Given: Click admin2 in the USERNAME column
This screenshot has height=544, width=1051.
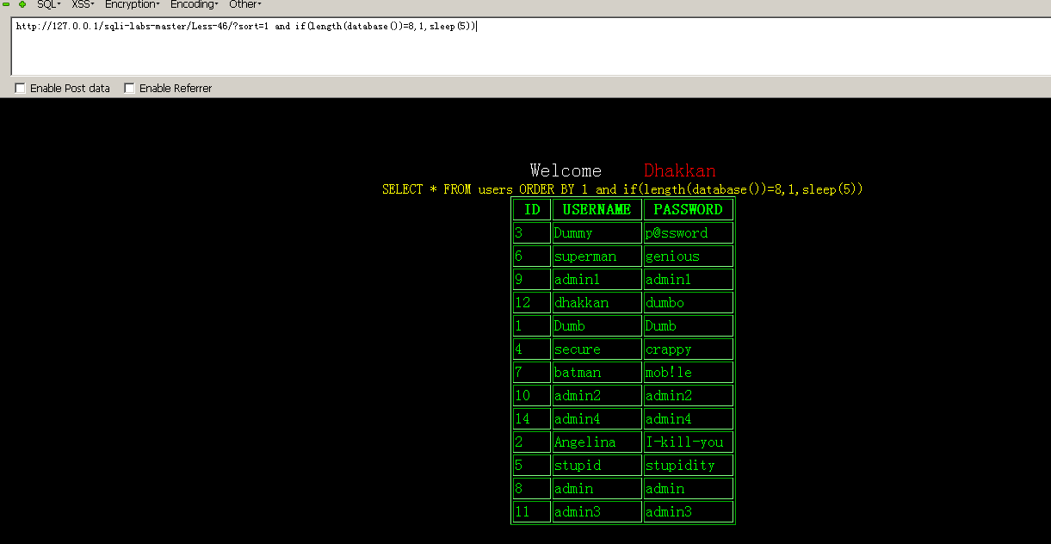Looking at the screenshot, I should coord(597,396).
